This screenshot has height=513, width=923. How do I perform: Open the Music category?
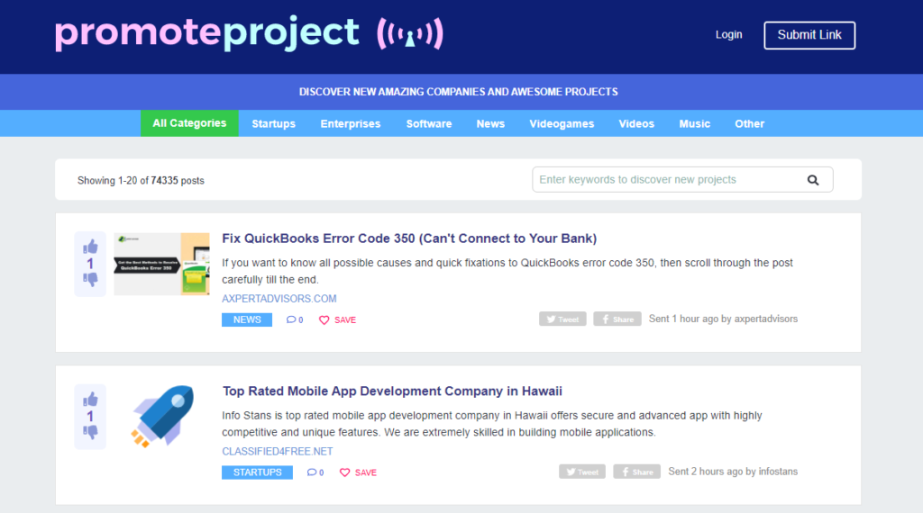pos(695,124)
